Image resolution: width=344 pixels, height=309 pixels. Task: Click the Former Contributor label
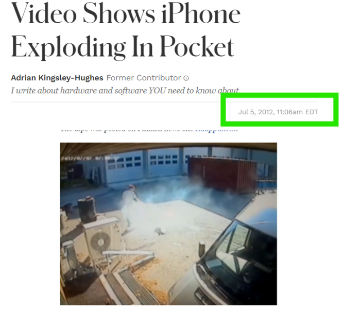pyautogui.click(x=144, y=78)
